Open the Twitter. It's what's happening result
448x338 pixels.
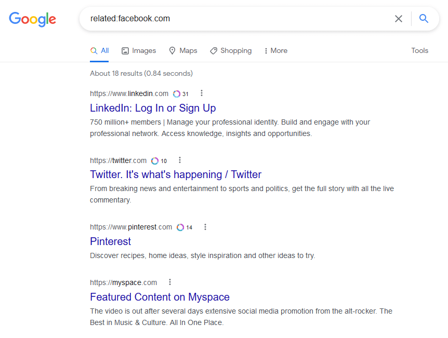(x=176, y=174)
